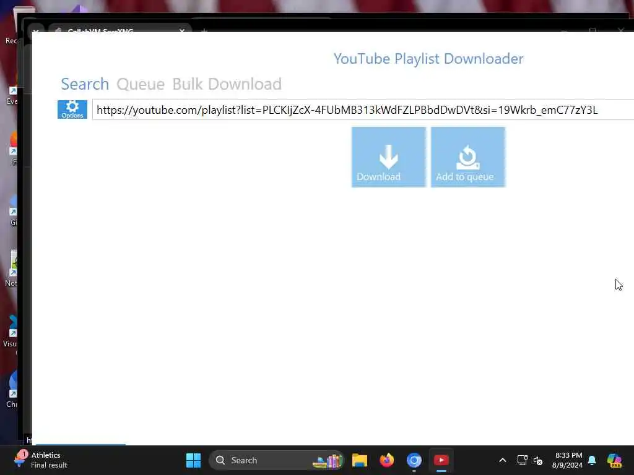Click the Download button
The height and width of the screenshot is (475, 634).
tap(389, 157)
